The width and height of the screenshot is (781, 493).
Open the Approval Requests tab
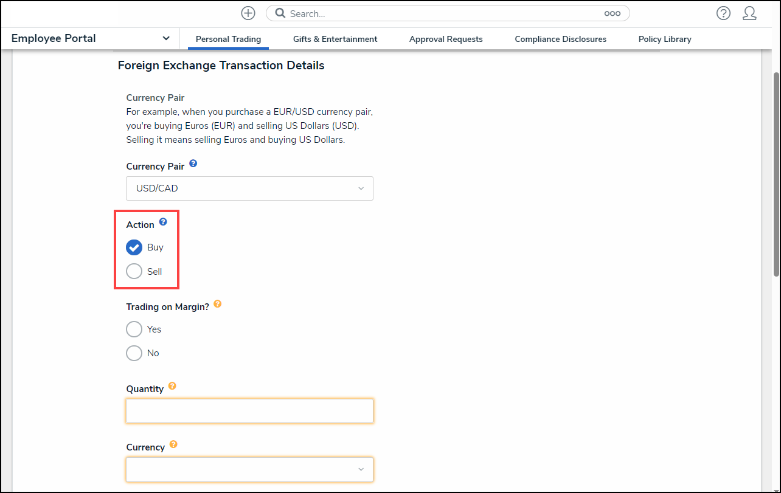pos(446,39)
